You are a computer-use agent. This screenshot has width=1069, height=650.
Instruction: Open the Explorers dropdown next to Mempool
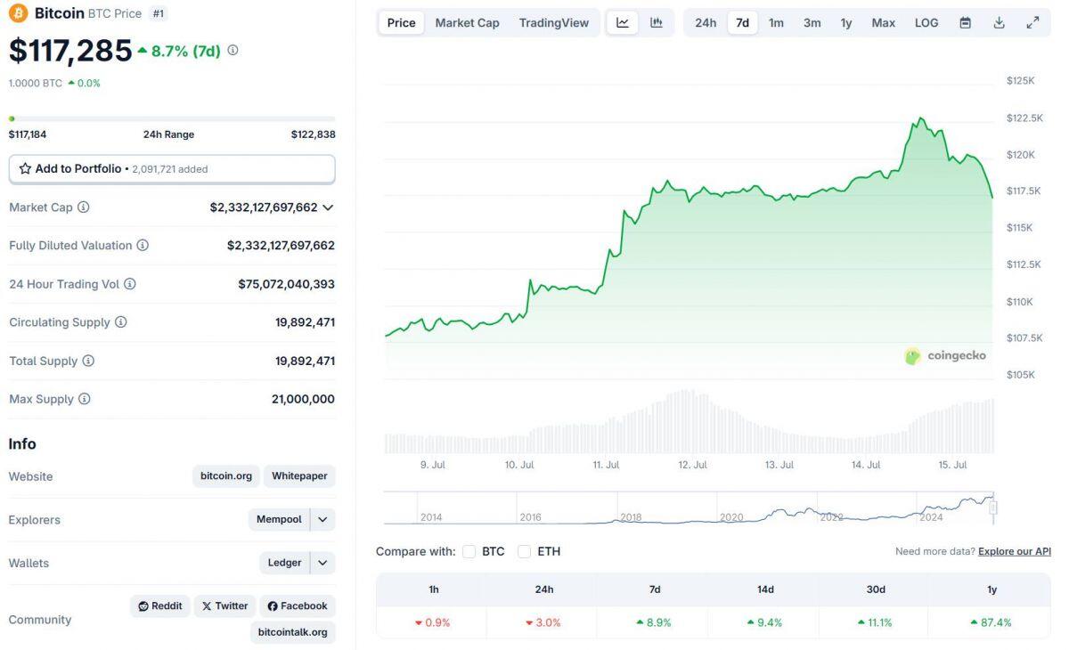(322, 519)
